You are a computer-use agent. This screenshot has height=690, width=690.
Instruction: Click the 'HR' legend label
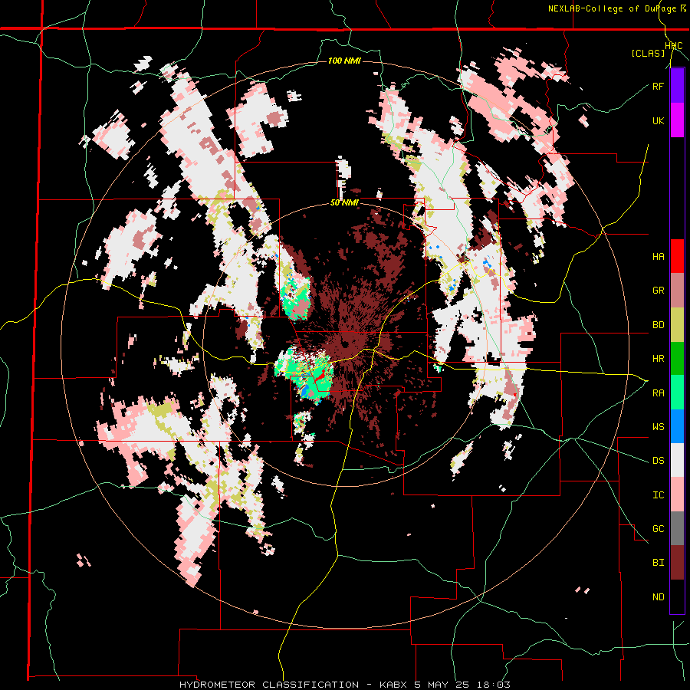click(x=659, y=359)
